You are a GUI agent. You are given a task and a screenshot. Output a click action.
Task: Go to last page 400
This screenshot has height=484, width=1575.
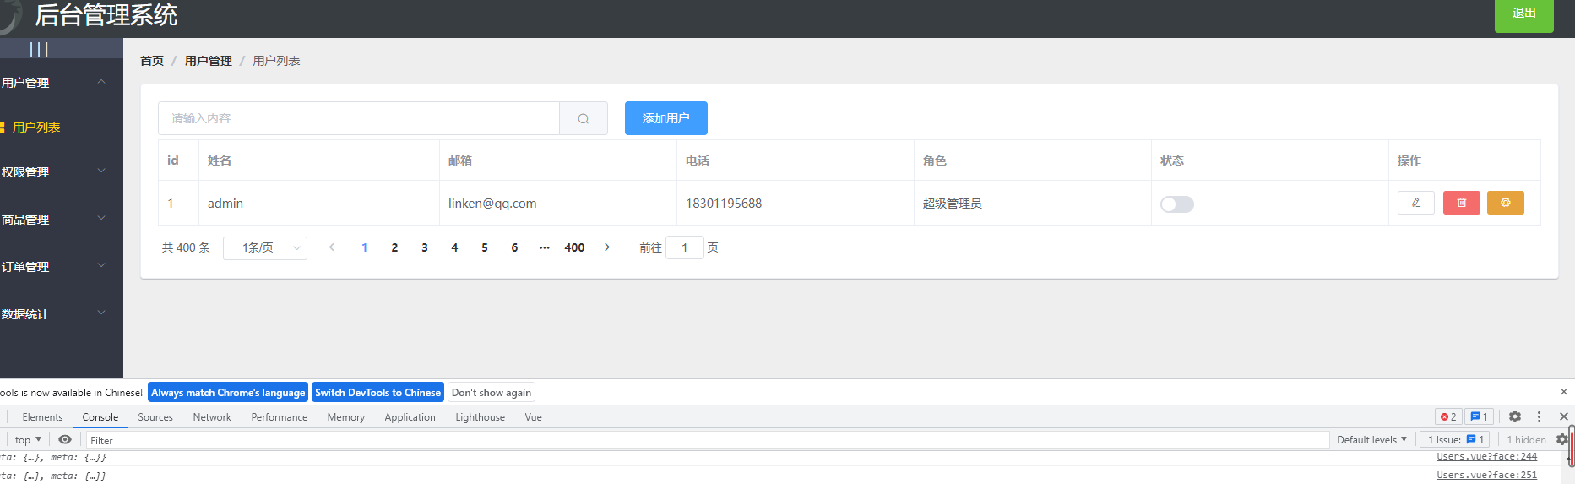pos(574,247)
